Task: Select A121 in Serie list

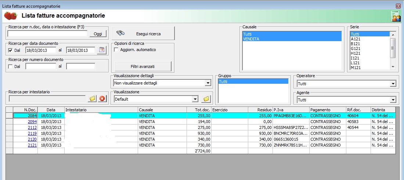Action: 370,39
